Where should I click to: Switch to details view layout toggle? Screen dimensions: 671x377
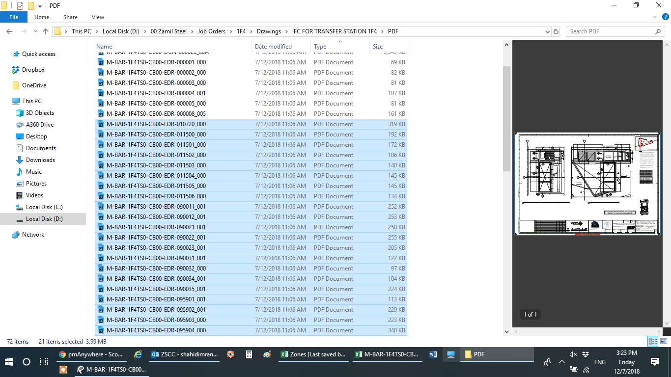(653, 341)
